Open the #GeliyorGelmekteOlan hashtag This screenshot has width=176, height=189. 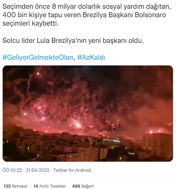(38, 57)
